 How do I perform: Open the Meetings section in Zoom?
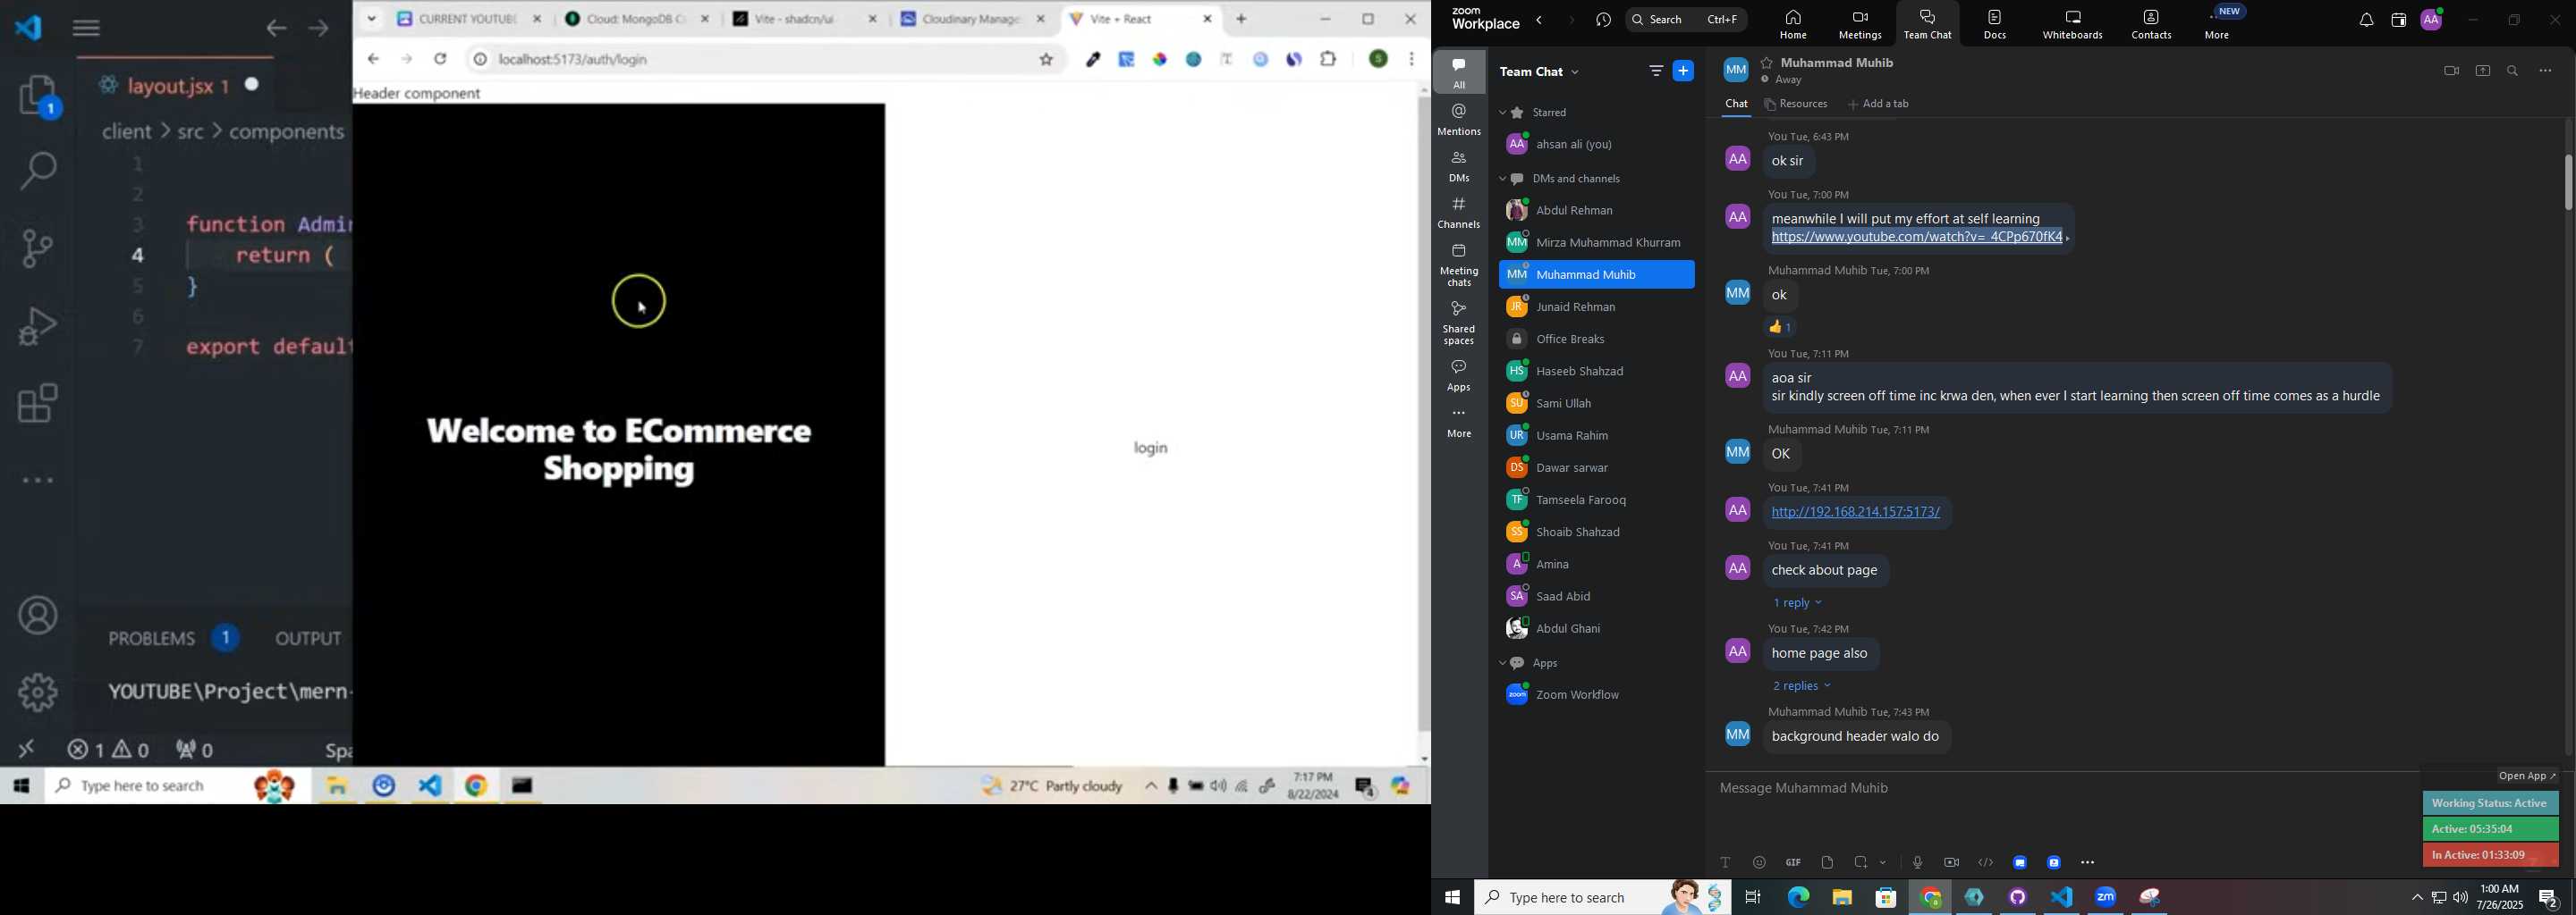point(1859,24)
